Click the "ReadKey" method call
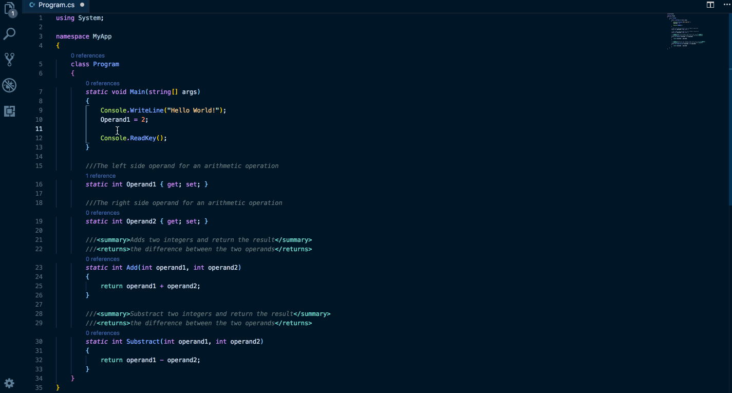The width and height of the screenshot is (732, 393). pos(143,138)
